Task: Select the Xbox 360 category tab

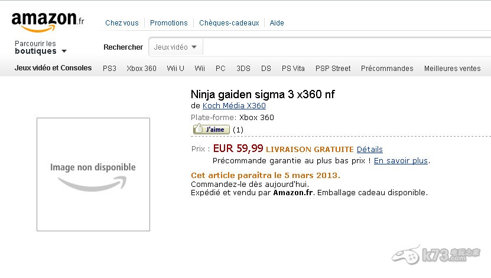Action: (141, 69)
